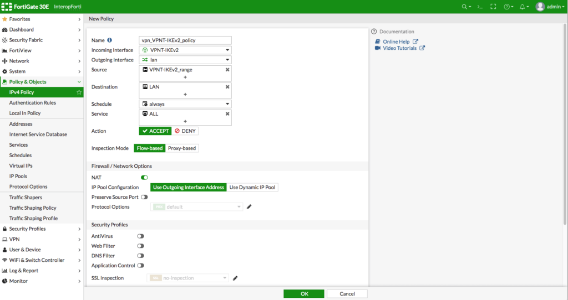This screenshot has height=300, width=568.
Task: Enable the AntiVirus toggle
Action: pyautogui.click(x=140, y=236)
